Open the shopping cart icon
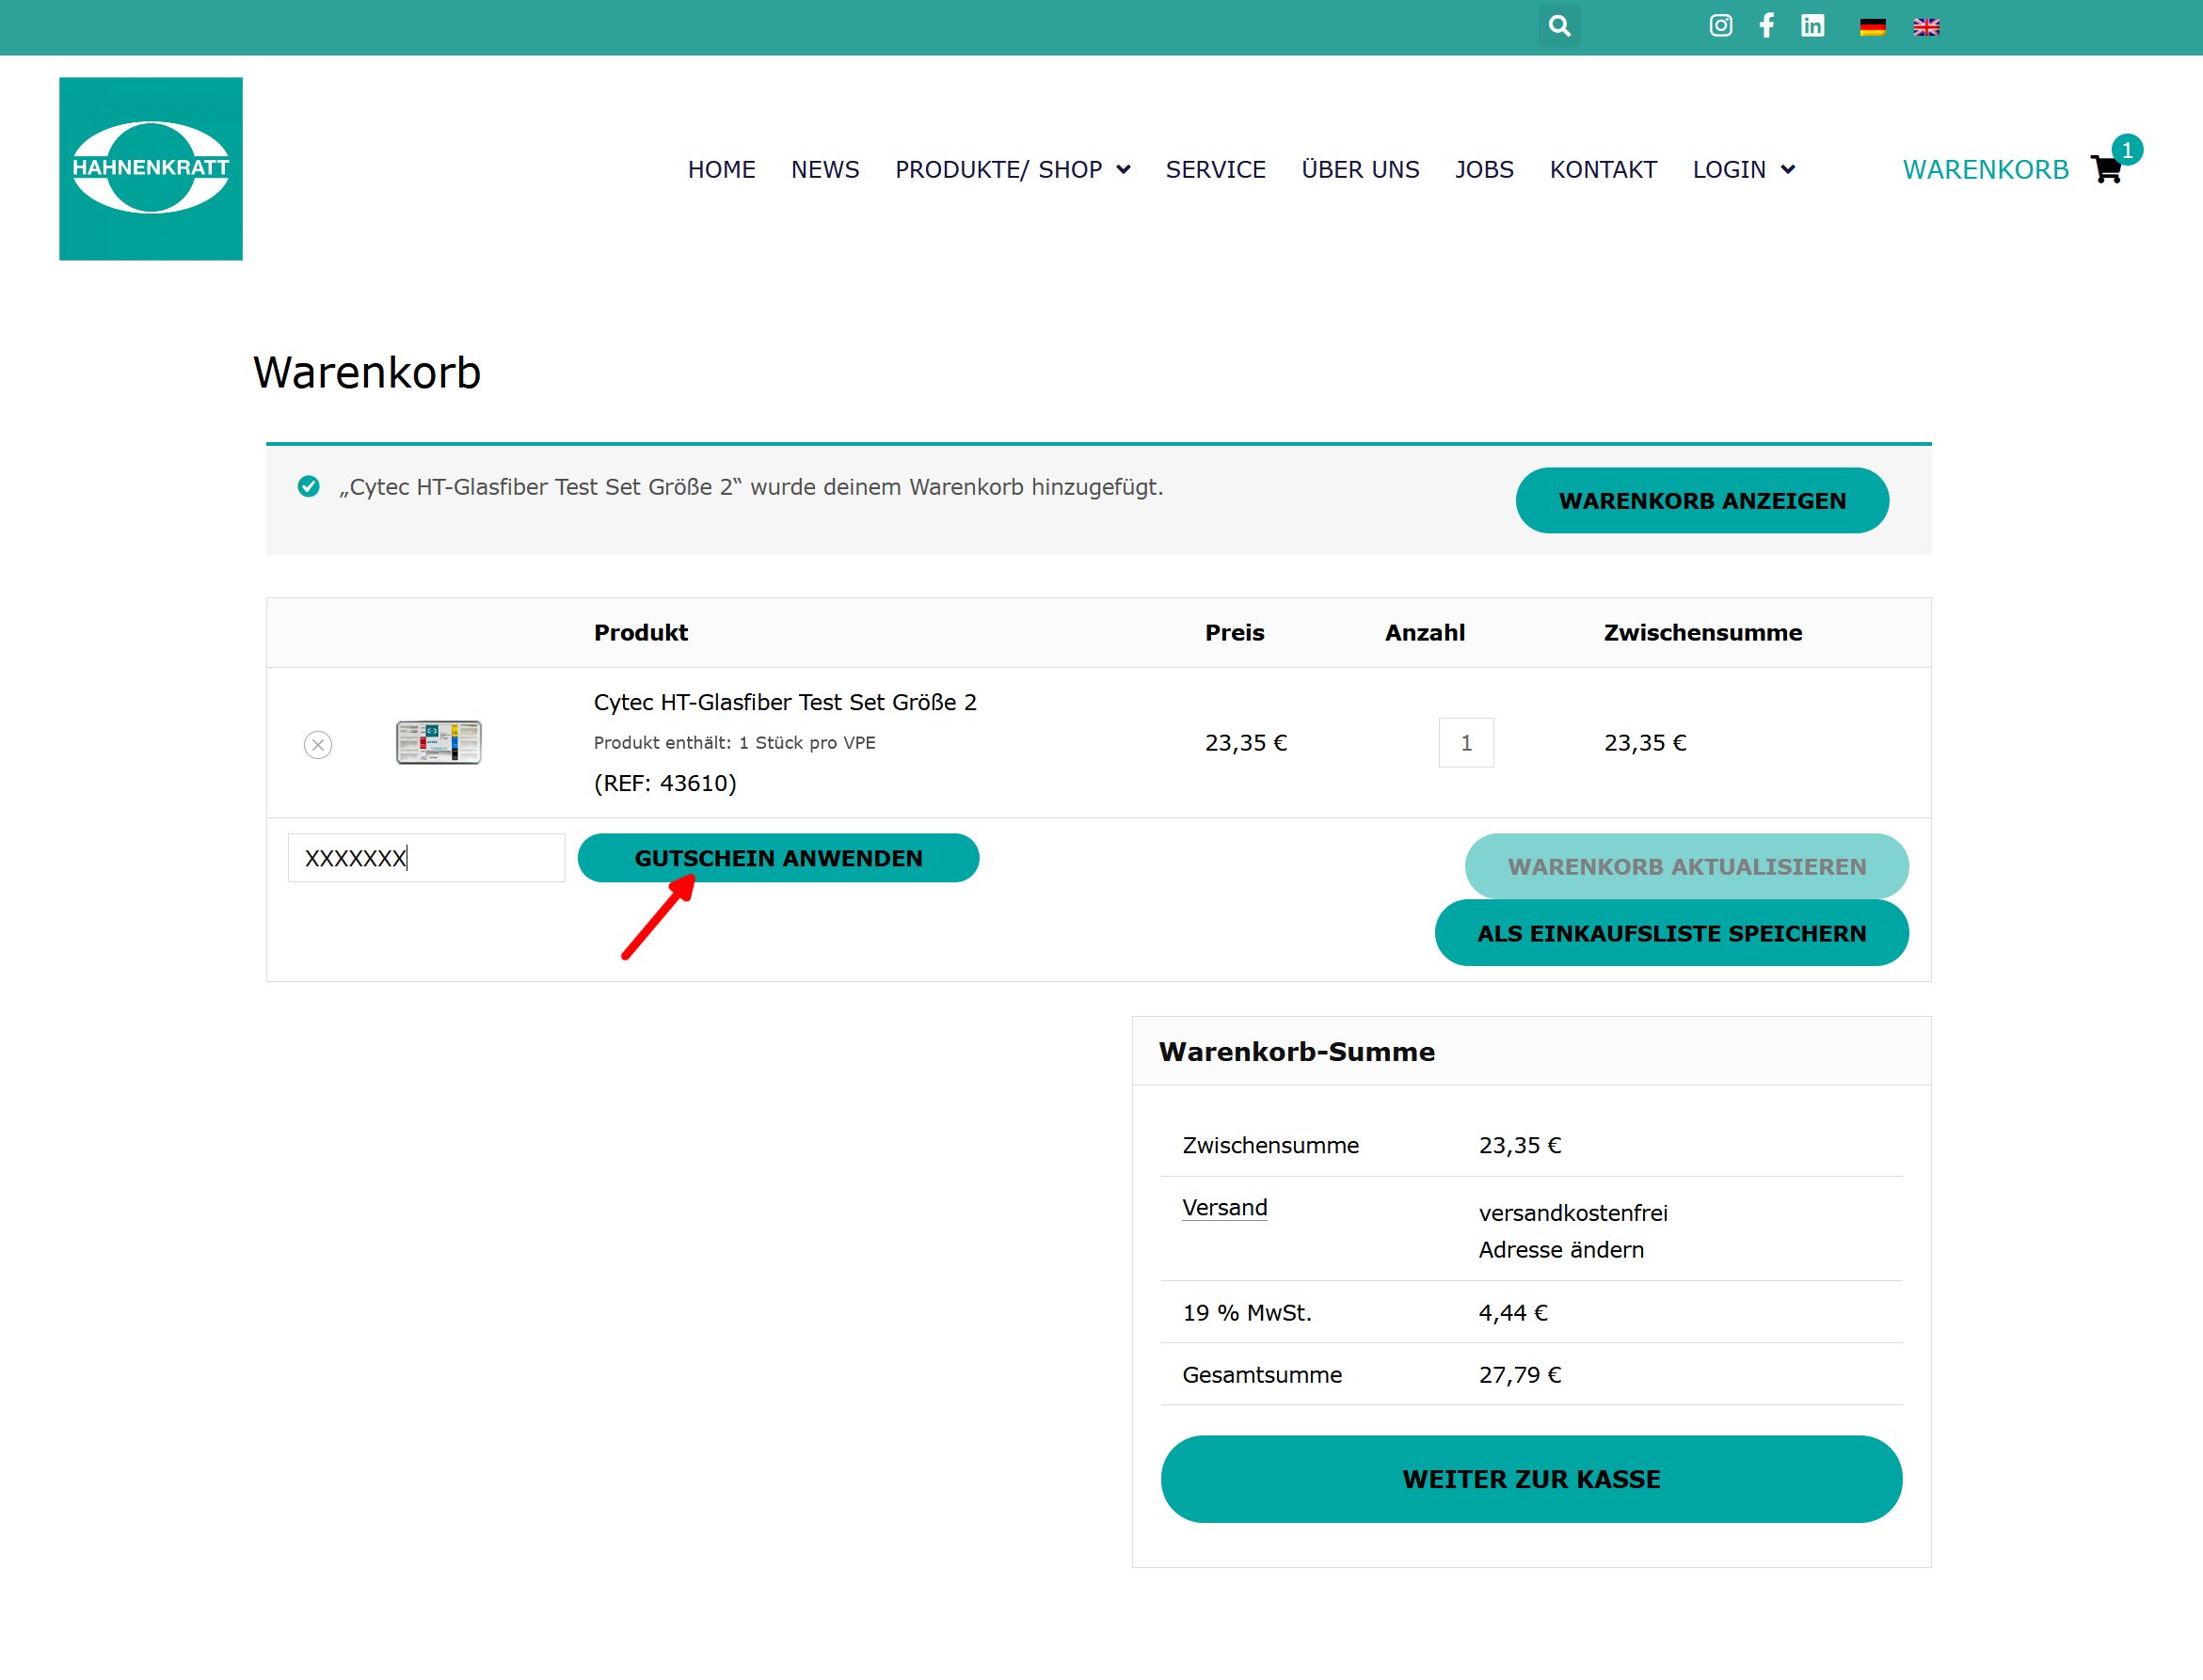The height and width of the screenshot is (1680, 2203). (x=2105, y=170)
